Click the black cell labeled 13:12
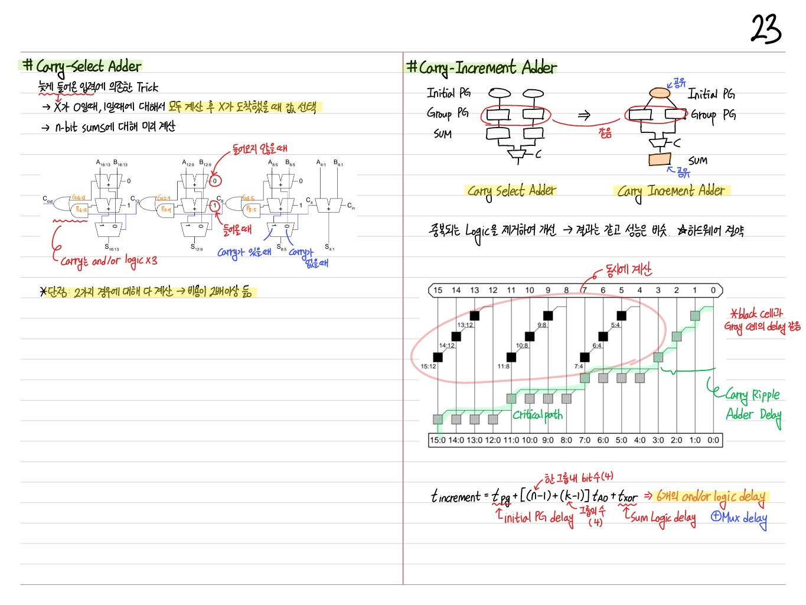Screen dimensions: 806x605 [x=474, y=315]
